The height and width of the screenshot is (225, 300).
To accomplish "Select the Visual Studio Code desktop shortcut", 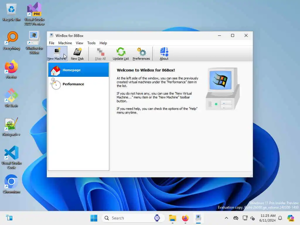I will click(x=11, y=157).
